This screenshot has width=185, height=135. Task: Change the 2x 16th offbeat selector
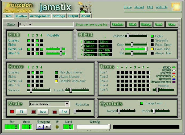pos(105,50)
